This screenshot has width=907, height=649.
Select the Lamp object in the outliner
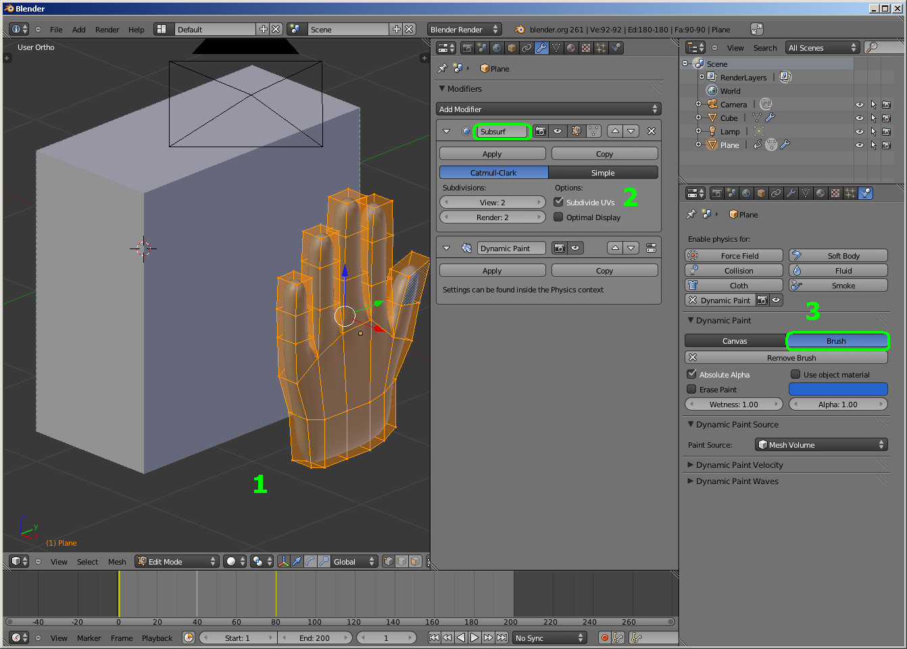[729, 132]
